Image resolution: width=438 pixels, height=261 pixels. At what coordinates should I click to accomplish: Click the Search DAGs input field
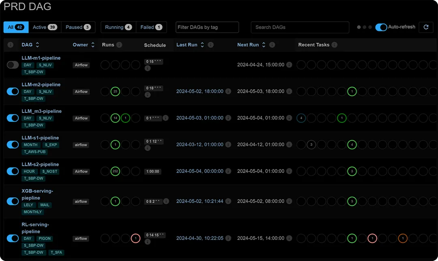300,27
